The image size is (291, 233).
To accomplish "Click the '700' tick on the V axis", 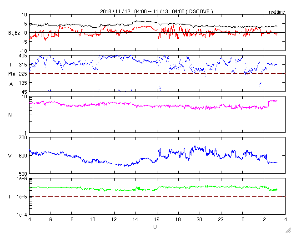I will (x=24, y=138).
